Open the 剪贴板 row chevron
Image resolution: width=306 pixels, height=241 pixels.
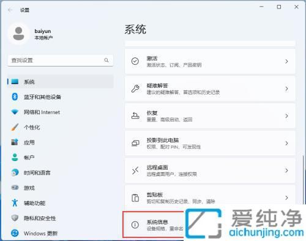286,198
